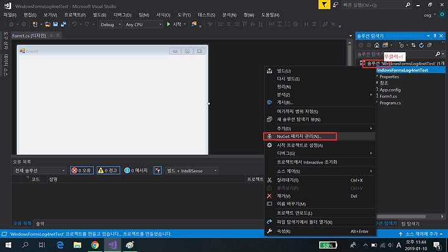Viewport: 448px width, 252px height.
Task: Click the Save All toolbar icon
Action: pyautogui.click(x=63, y=24)
